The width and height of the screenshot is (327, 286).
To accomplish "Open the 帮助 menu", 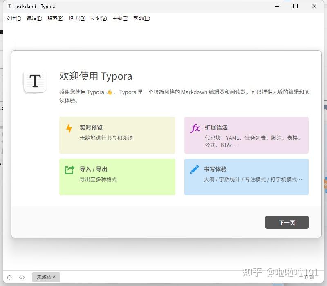I will coord(141,18).
